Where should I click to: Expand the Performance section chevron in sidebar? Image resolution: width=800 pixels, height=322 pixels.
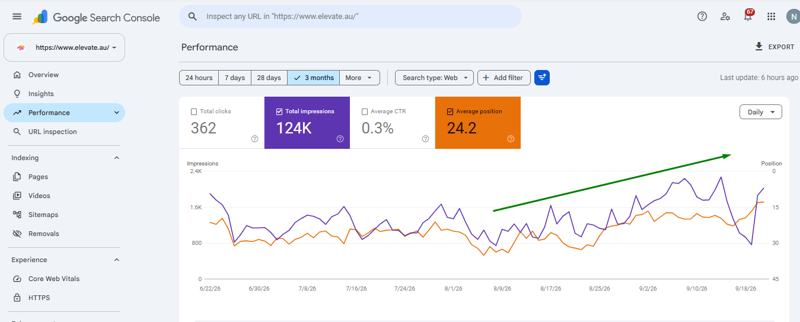coord(116,113)
